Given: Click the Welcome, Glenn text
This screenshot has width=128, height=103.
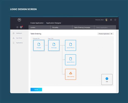Looking at the screenshot, I should pyautogui.click(x=100, y=20).
